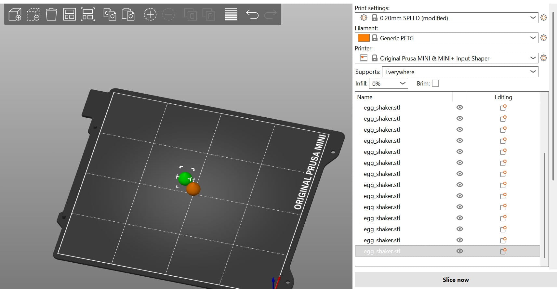Expand the Filament preset dropdown arrow

pyautogui.click(x=533, y=38)
